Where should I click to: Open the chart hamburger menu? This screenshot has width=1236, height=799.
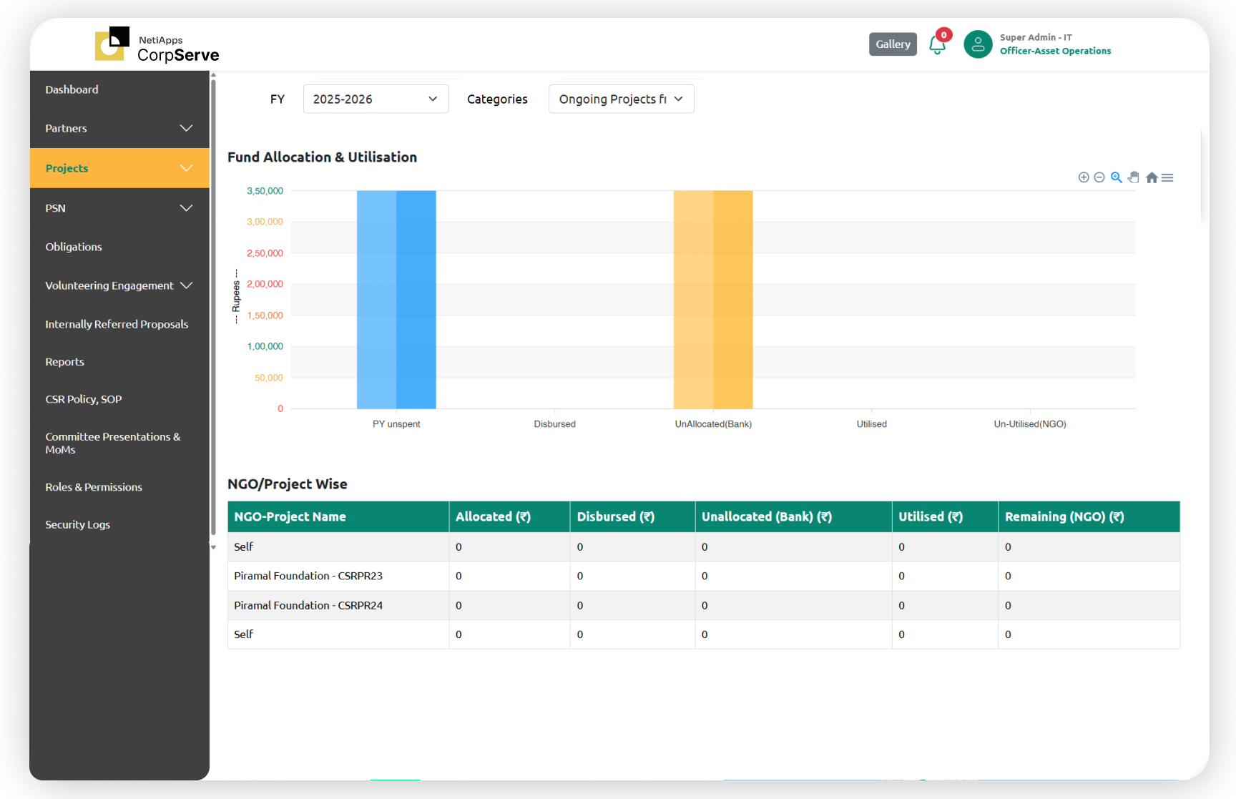pos(1167,177)
